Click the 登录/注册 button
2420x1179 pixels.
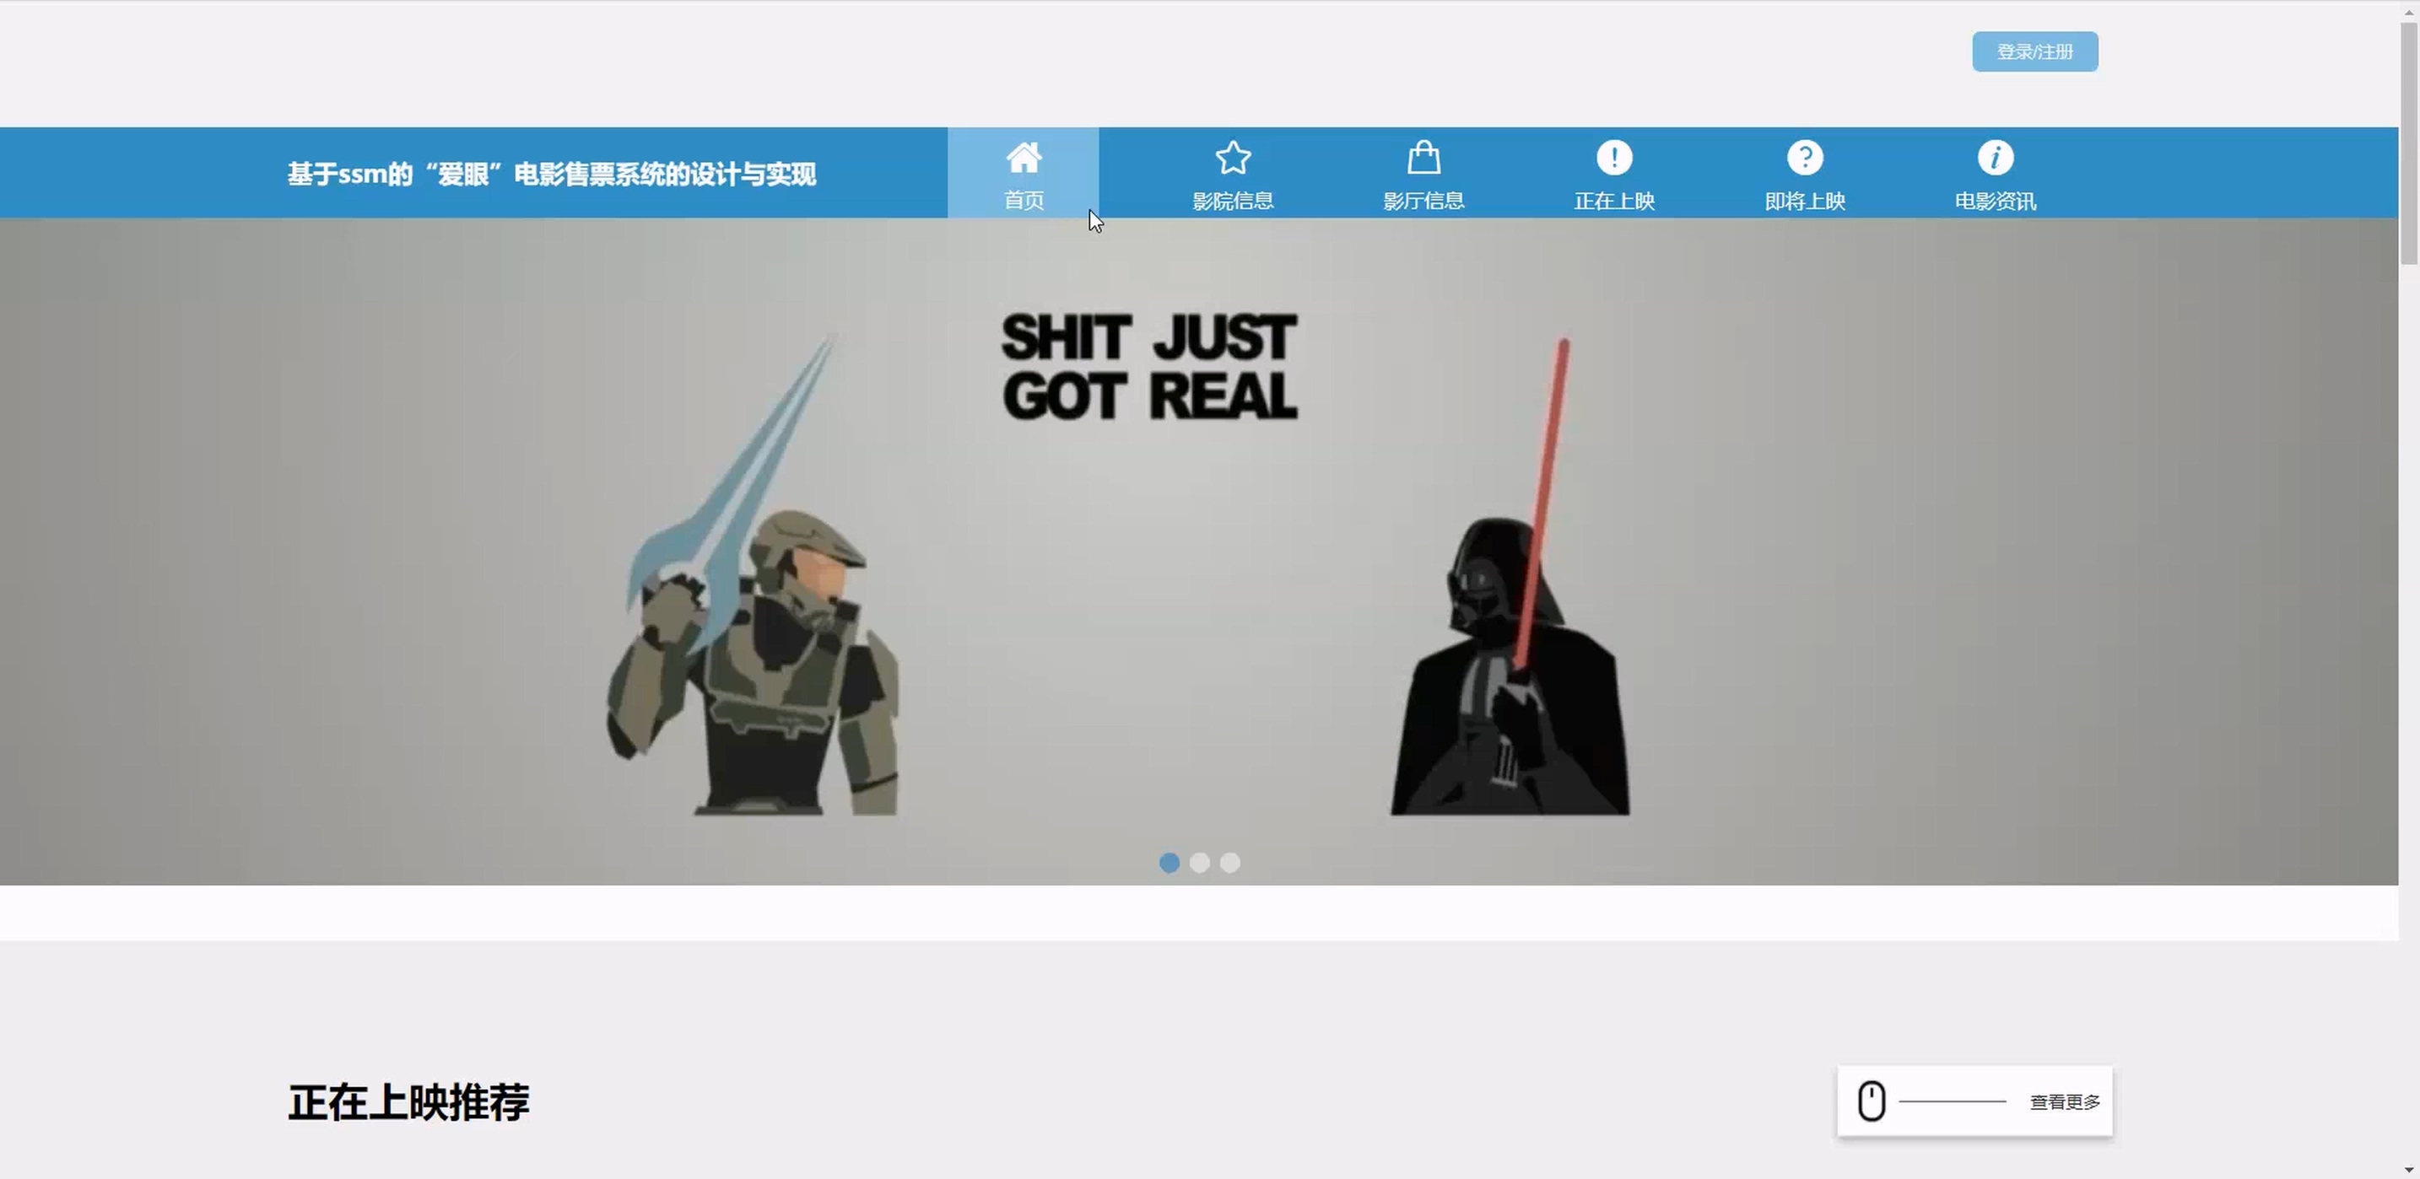click(2035, 51)
